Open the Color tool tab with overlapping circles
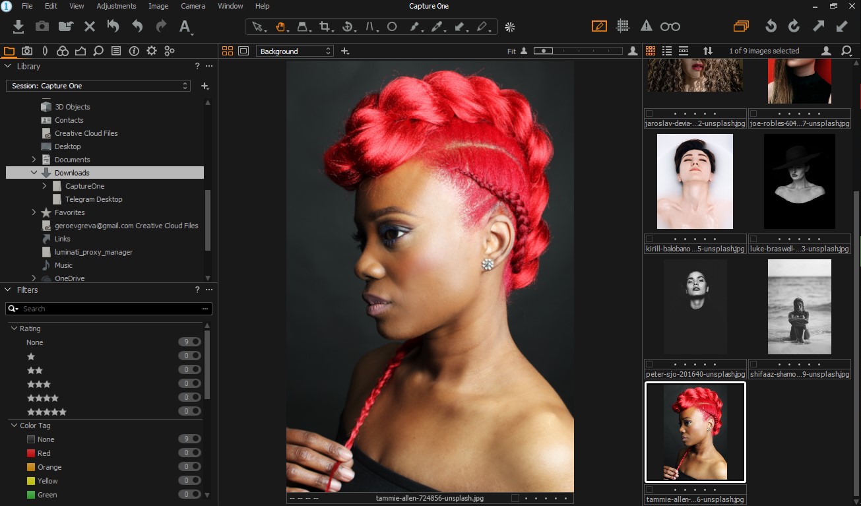 [63, 51]
